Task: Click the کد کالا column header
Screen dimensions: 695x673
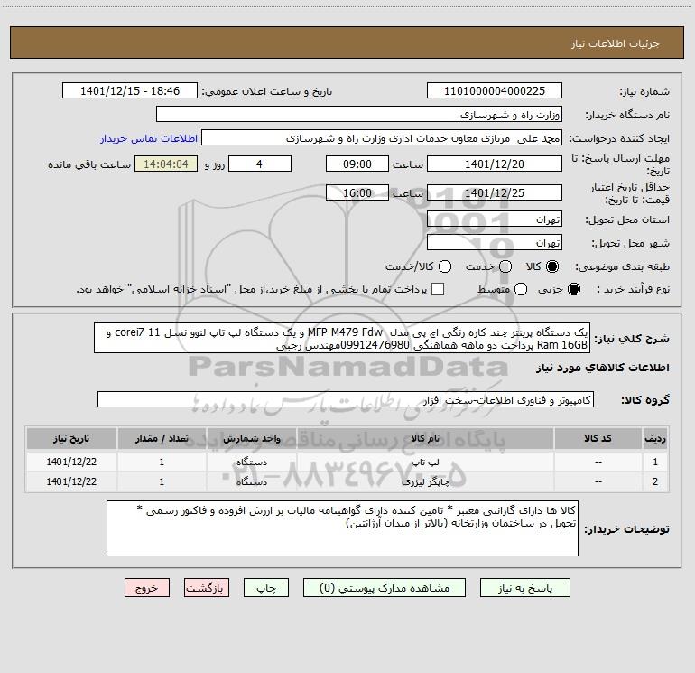Action: (x=598, y=438)
